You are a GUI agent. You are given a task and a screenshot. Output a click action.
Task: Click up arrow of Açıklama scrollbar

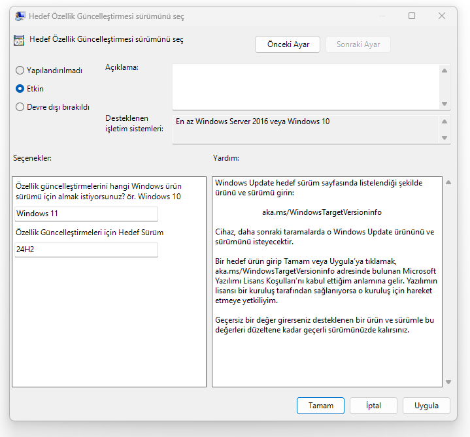tap(445, 71)
